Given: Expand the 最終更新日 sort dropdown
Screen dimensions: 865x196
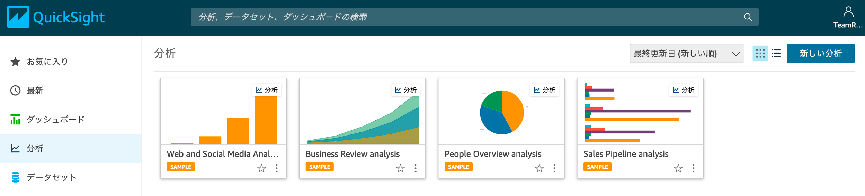Looking at the screenshot, I should tap(686, 53).
